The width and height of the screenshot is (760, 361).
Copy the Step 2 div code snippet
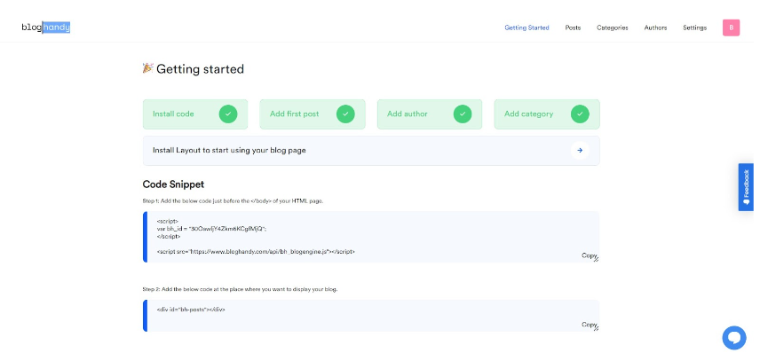click(x=589, y=325)
